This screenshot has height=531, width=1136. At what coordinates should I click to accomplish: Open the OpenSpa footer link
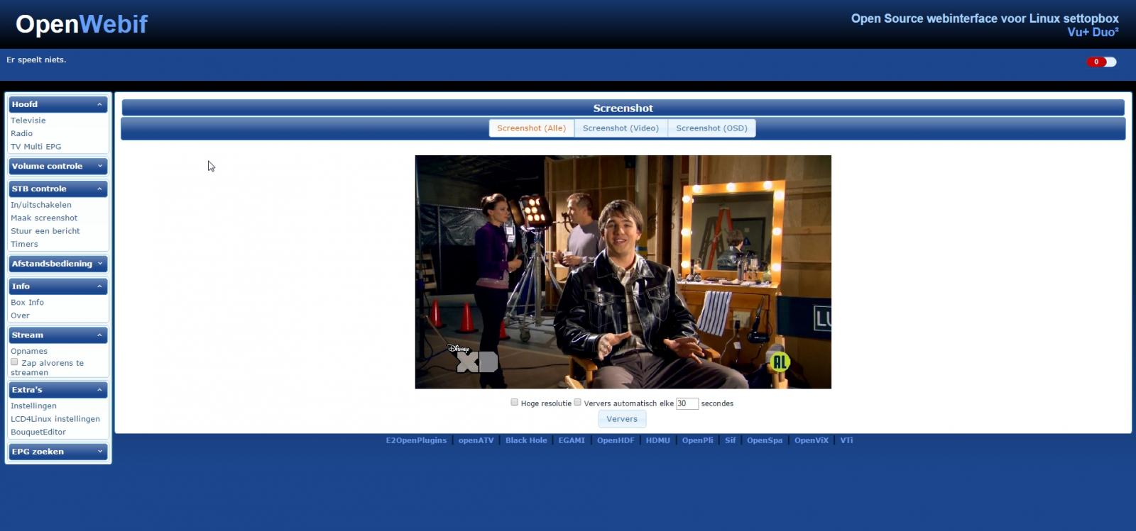(765, 440)
